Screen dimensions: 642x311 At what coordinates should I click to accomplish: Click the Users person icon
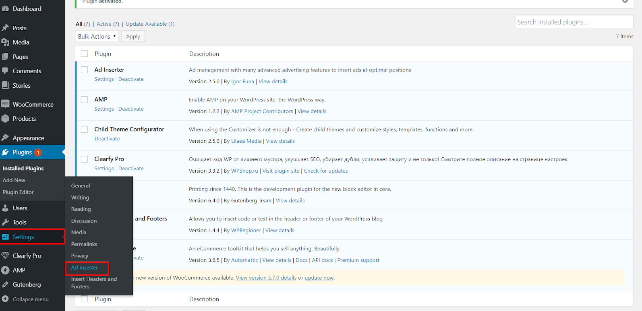[x=5, y=208]
